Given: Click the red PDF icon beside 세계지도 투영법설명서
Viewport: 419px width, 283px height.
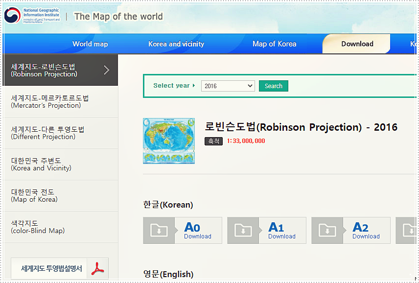Looking at the screenshot, I should coord(97,268).
